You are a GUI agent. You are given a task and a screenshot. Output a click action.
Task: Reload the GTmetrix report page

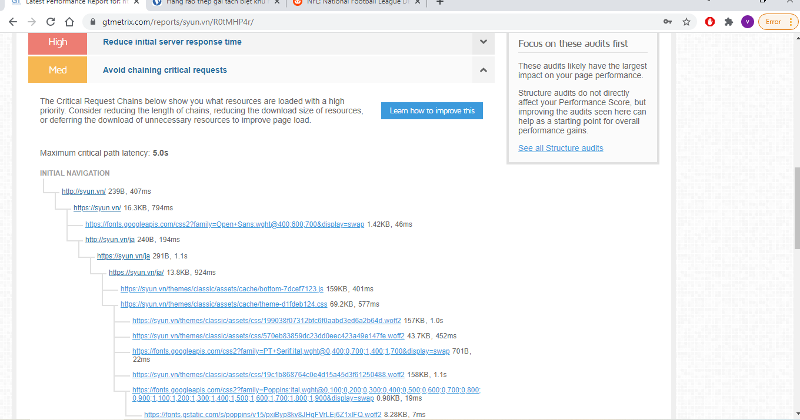click(51, 22)
